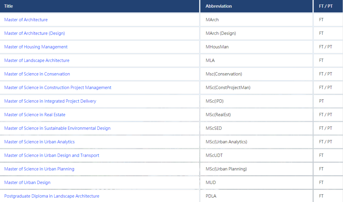Click Master of Science in Urban Planning
The image size is (343, 202).
39,169
